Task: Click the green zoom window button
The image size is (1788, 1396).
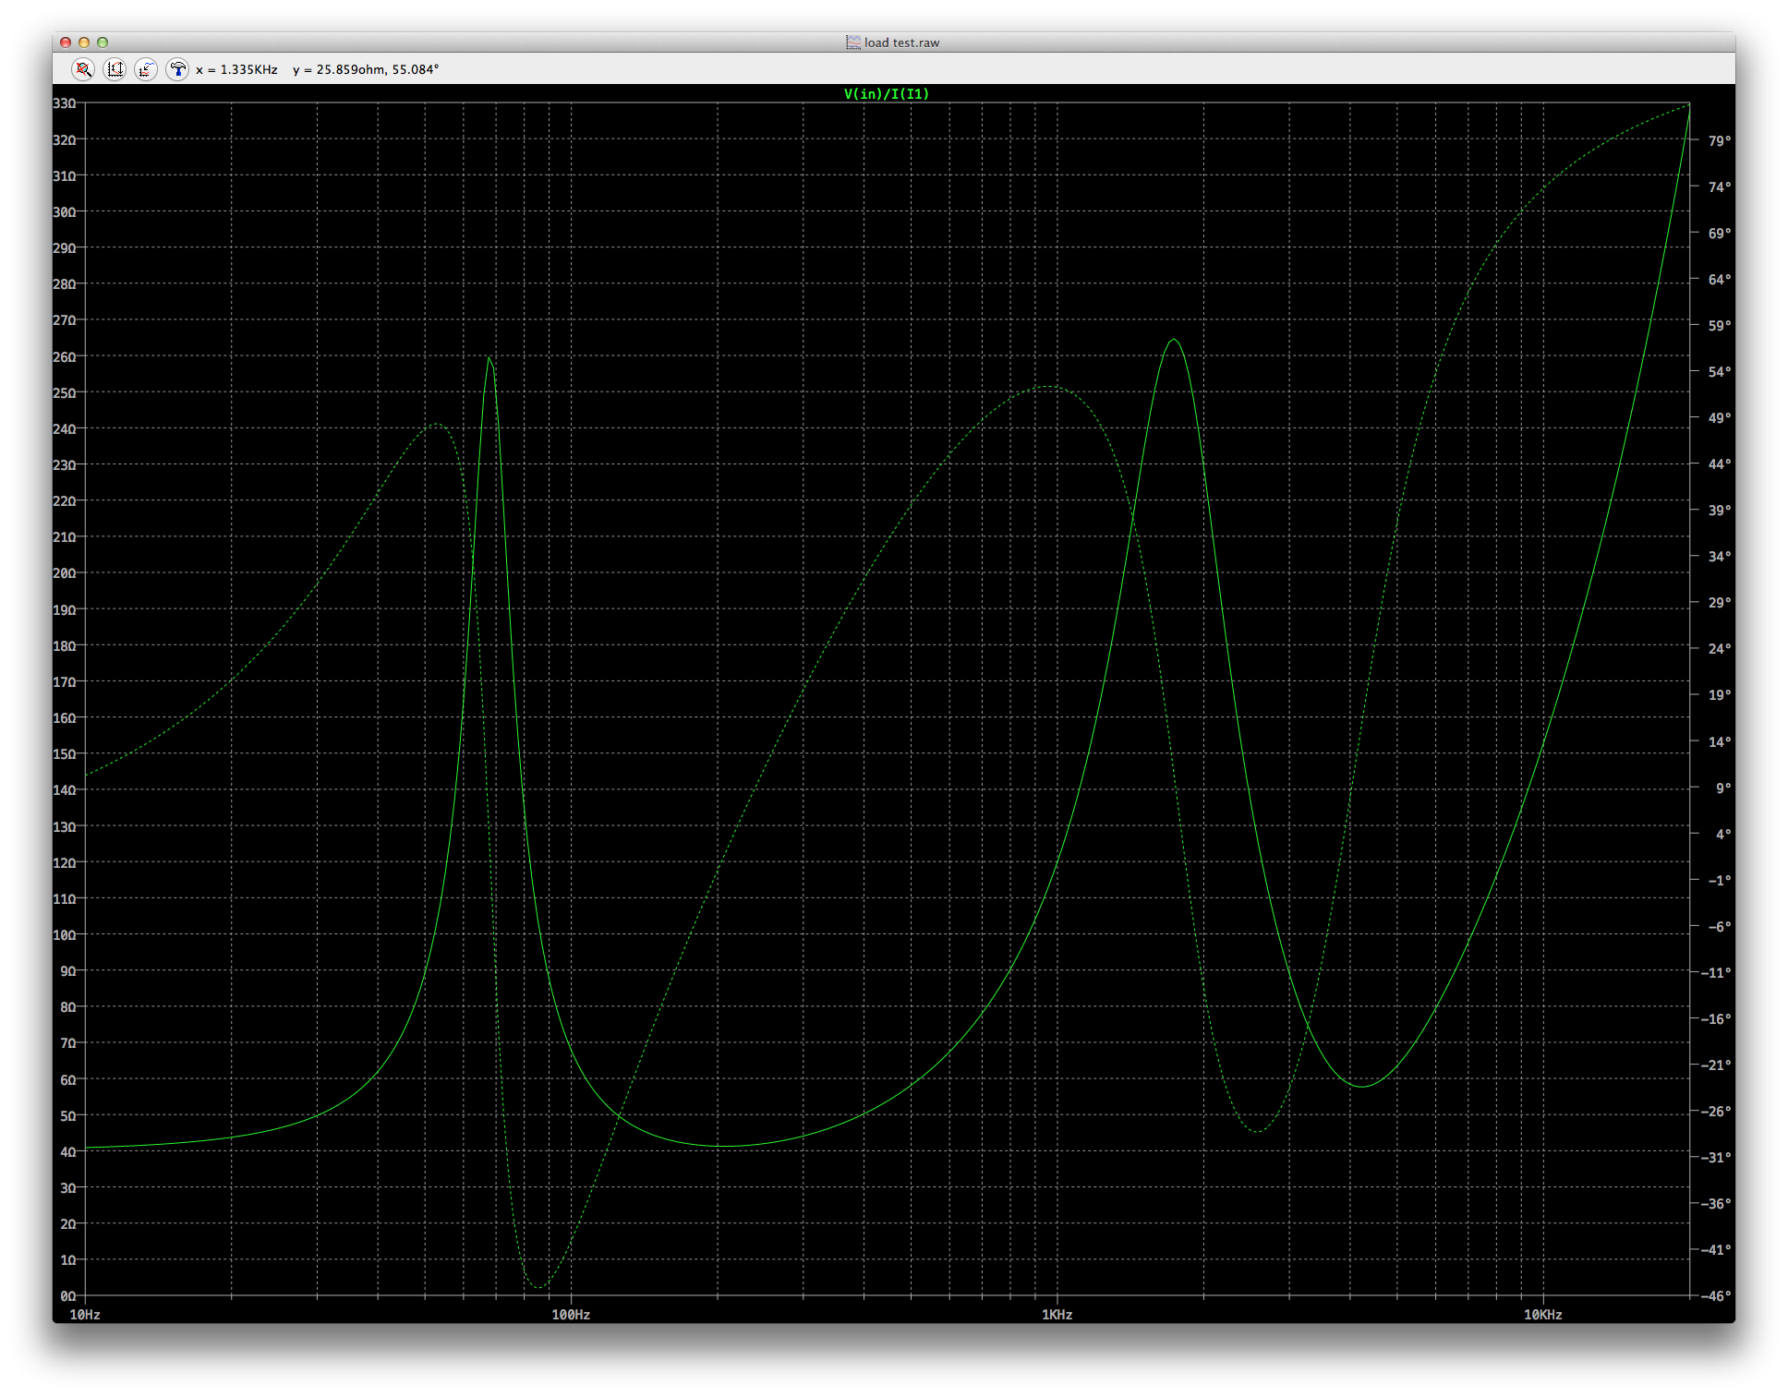Action: pyautogui.click(x=103, y=42)
